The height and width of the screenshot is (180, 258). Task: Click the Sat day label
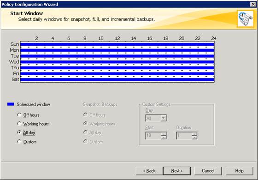(x=15, y=79)
